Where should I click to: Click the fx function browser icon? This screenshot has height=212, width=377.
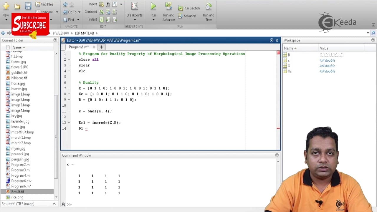(x=63, y=204)
